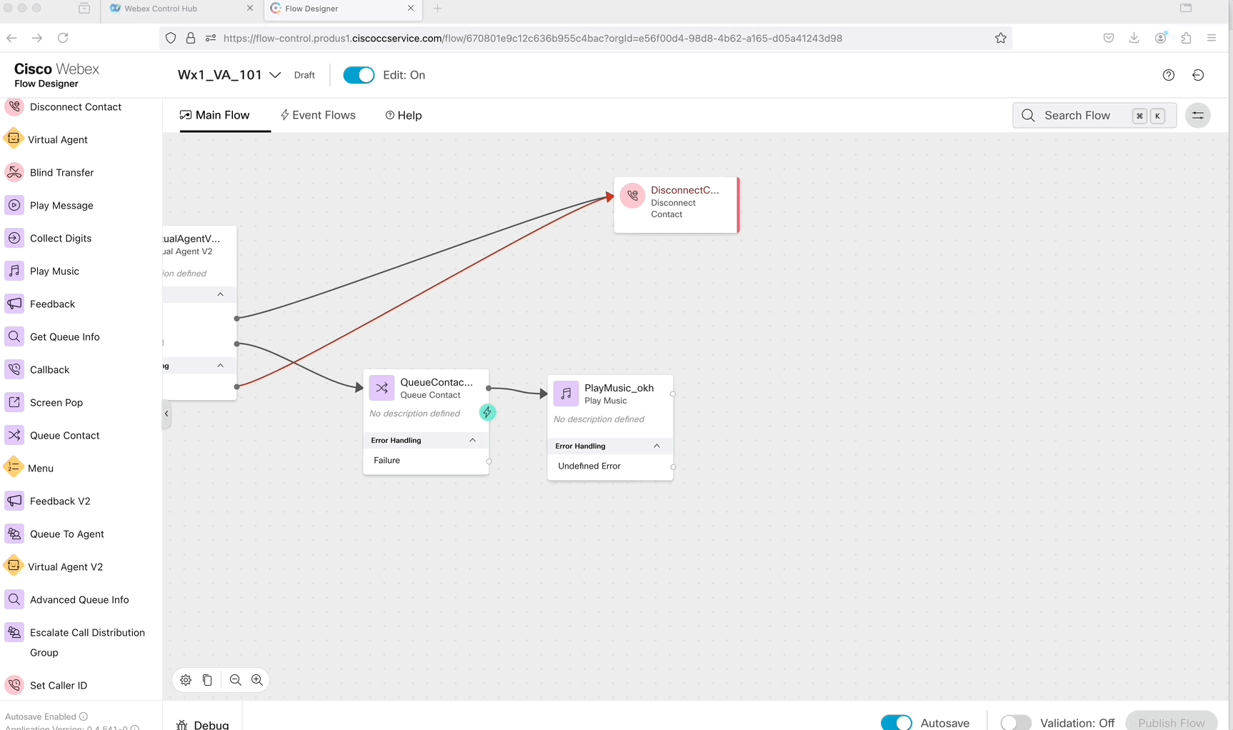Open the Debug panel button
1233x730 pixels.
203,724
